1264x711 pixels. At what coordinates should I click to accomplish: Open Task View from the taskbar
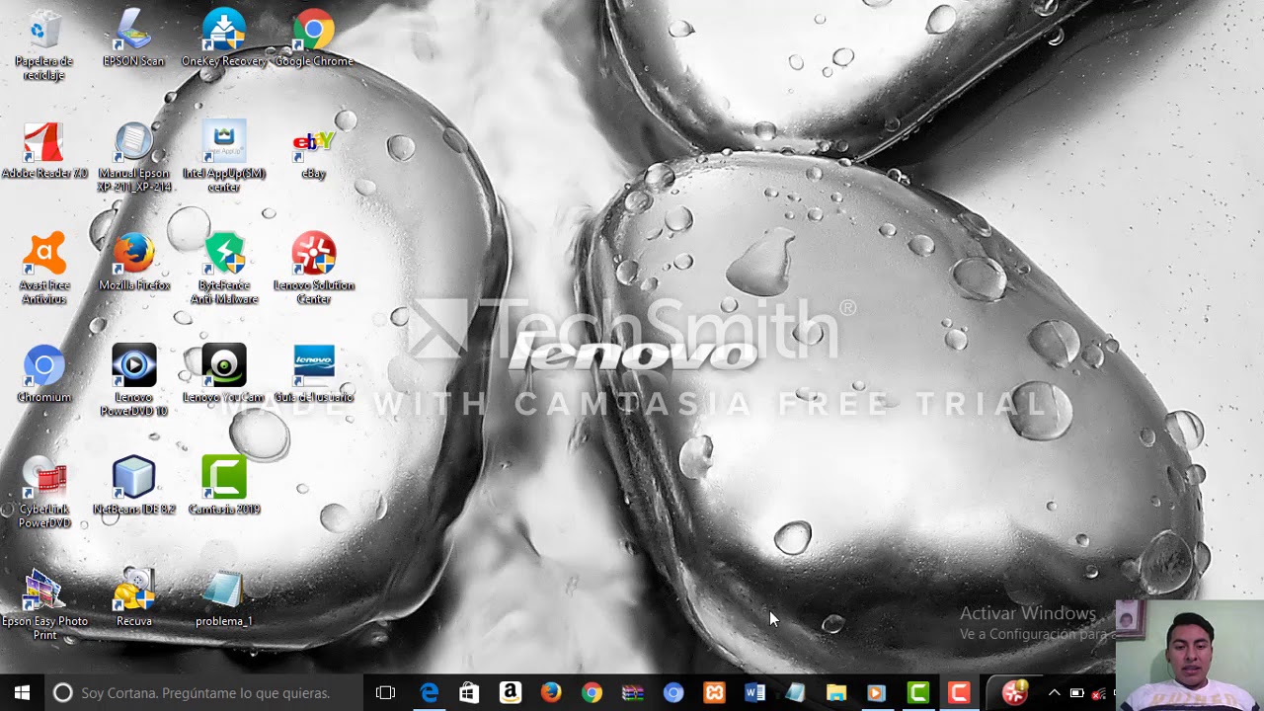[385, 692]
